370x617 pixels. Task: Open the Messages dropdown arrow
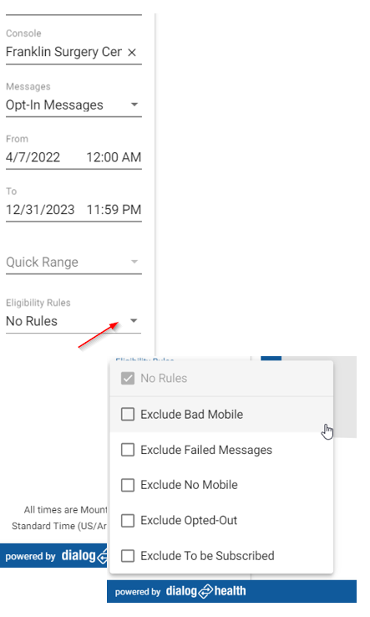click(134, 105)
